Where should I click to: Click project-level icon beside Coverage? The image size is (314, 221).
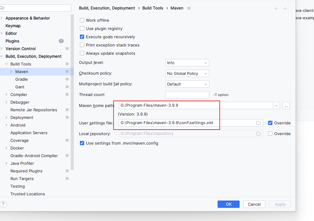point(67,140)
